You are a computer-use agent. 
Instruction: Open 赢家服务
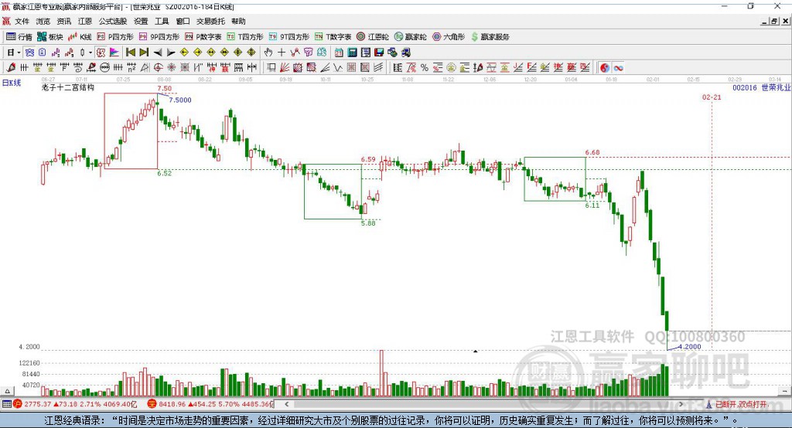point(490,37)
